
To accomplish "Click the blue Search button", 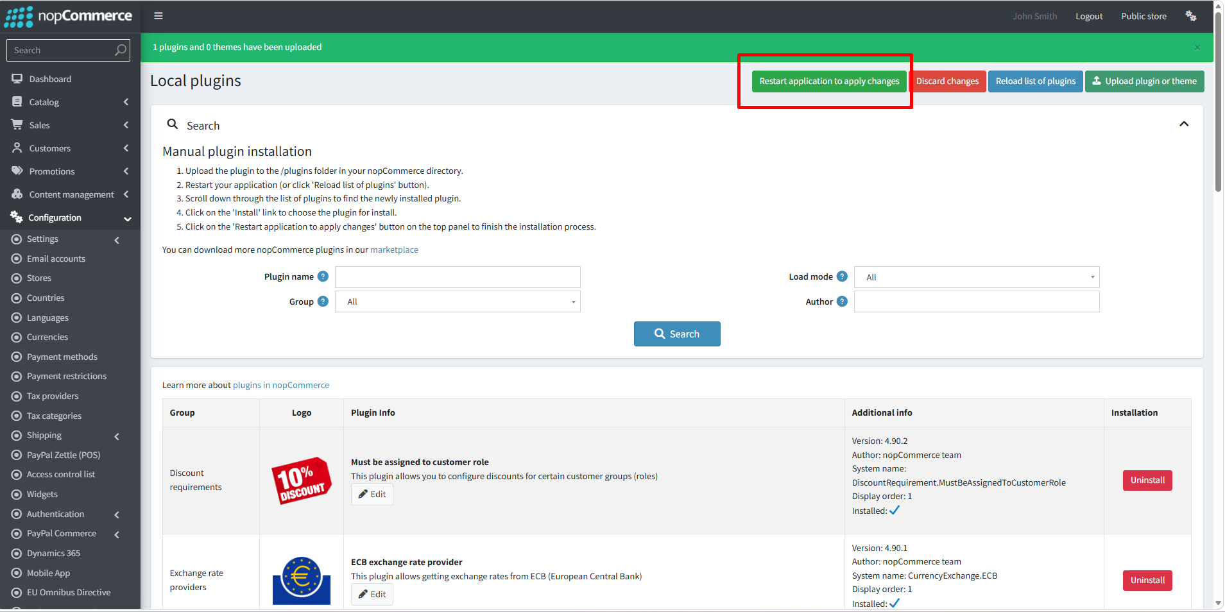I will pos(677,334).
